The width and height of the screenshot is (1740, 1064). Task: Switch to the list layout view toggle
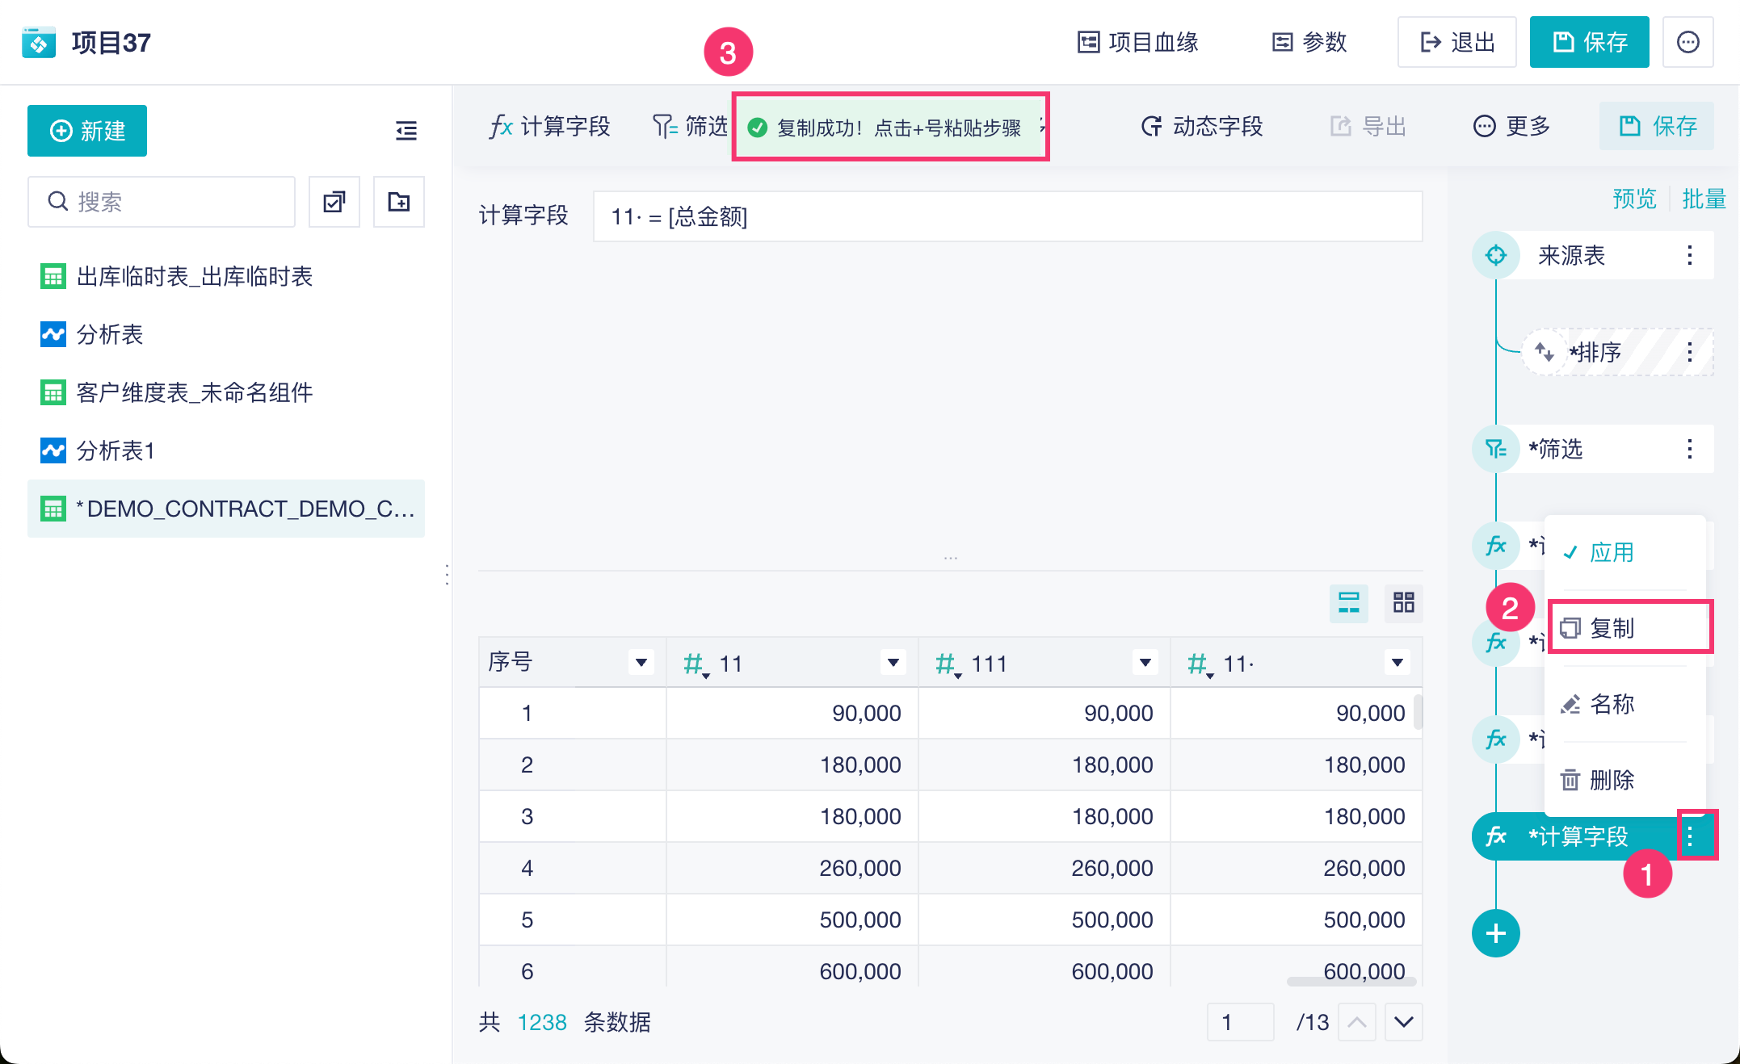point(1348,602)
